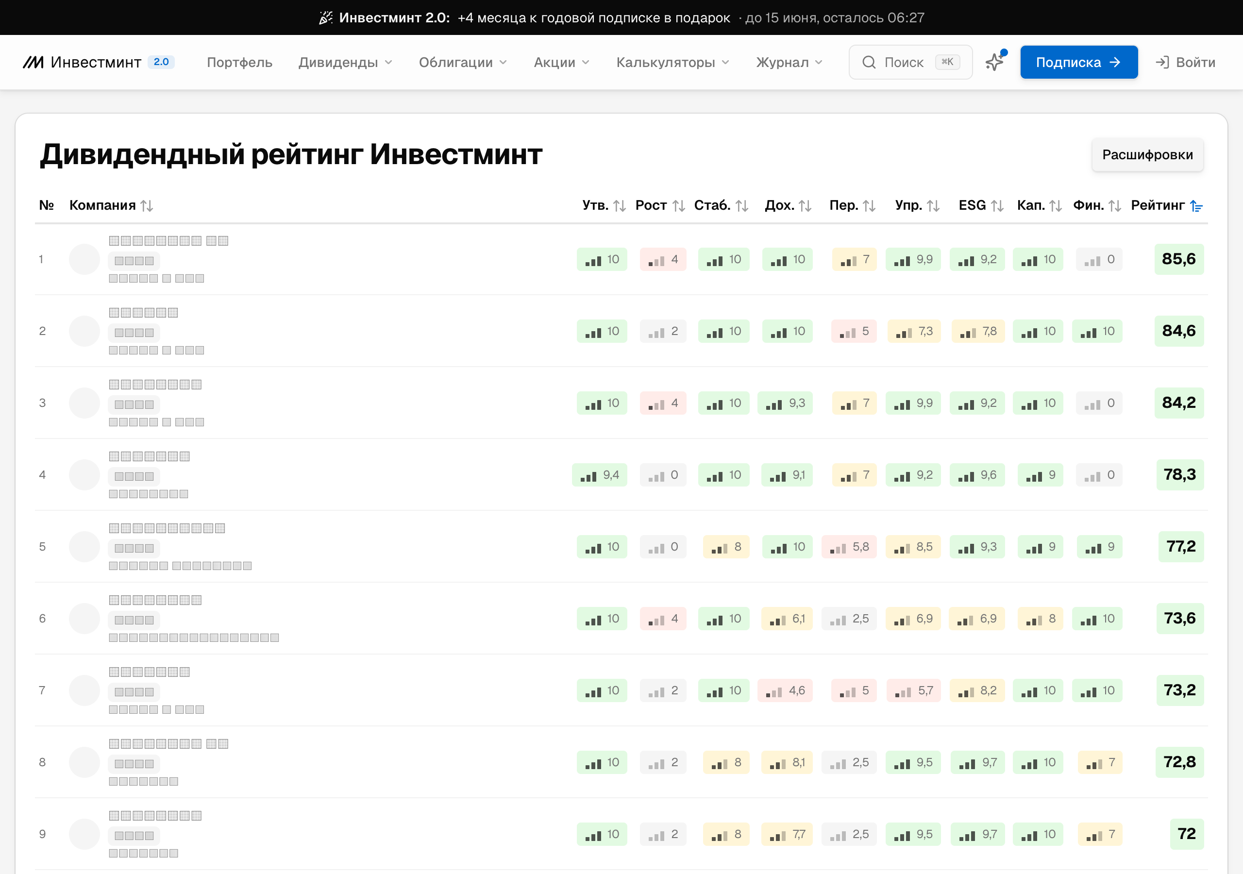The height and width of the screenshot is (874, 1243).
Task: Click company logo placeholder in row 6
Action: [84, 619]
